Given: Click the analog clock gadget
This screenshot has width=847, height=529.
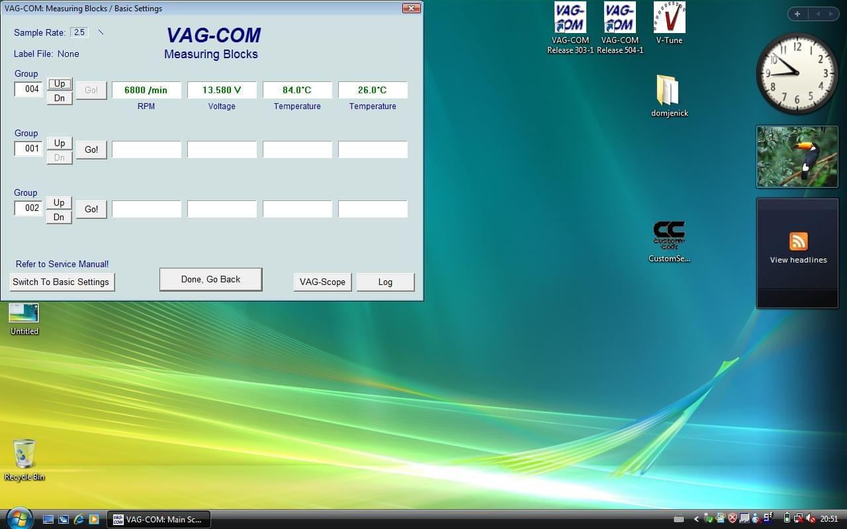Looking at the screenshot, I should (x=797, y=73).
